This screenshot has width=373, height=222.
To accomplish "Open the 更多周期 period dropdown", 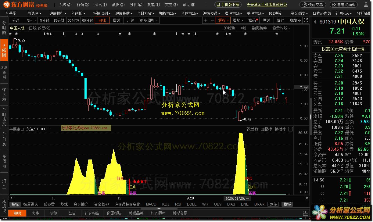I will tap(149, 20).
